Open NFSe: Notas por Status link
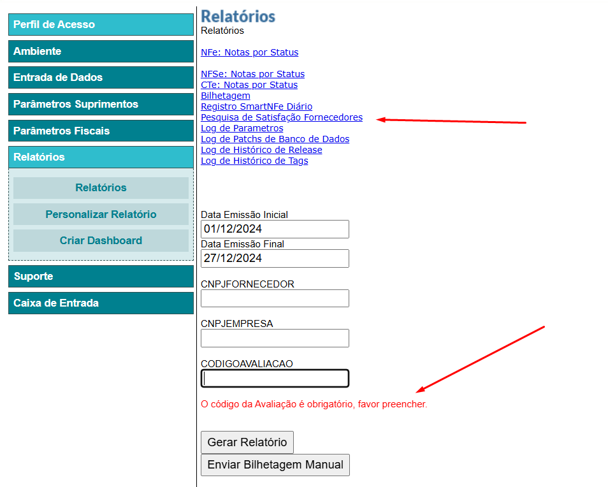 tap(252, 74)
